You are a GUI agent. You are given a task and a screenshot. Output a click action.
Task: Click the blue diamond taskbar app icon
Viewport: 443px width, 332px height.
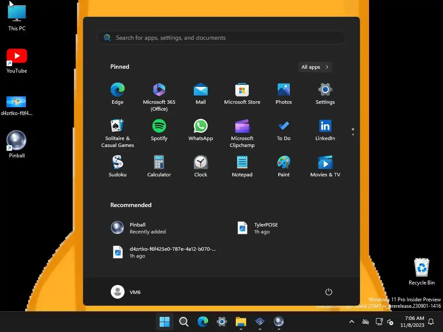click(260, 321)
